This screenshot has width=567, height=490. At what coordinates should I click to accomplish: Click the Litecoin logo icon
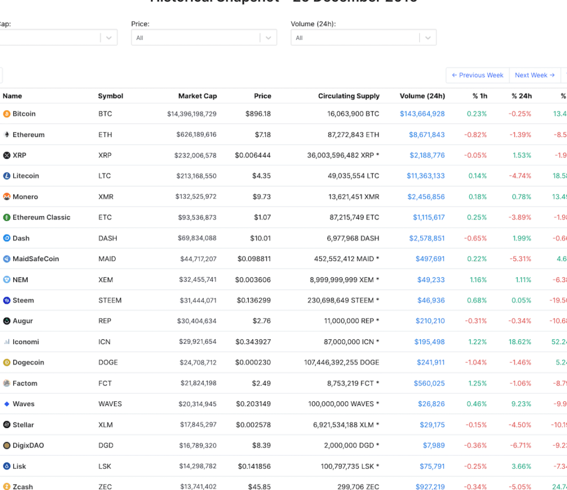pyautogui.click(x=7, y=176)
